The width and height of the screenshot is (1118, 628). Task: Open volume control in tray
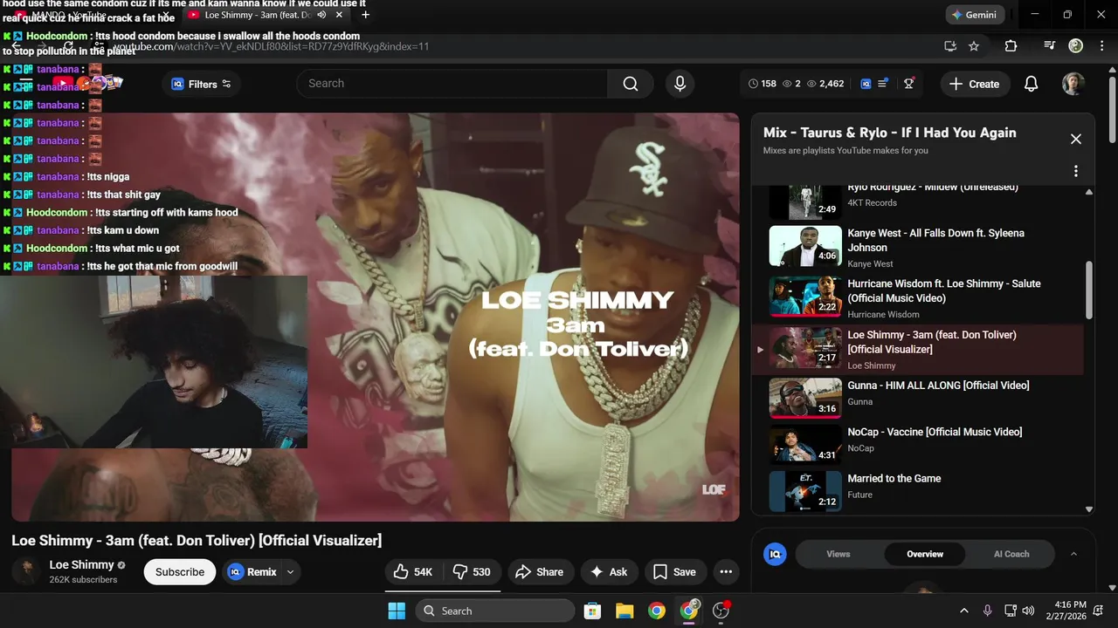pyautogui.click(x=1028, y=611)
